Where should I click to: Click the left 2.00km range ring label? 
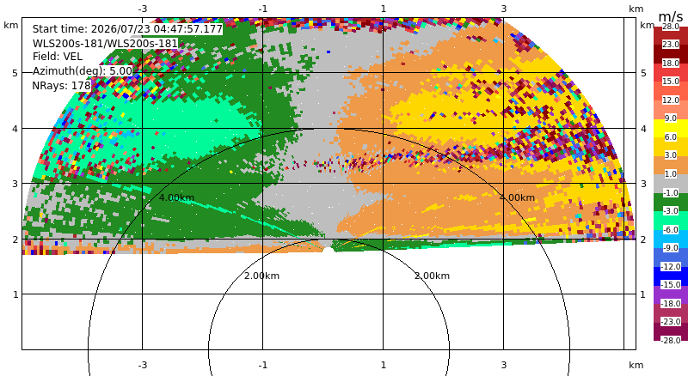coord(262,276)
